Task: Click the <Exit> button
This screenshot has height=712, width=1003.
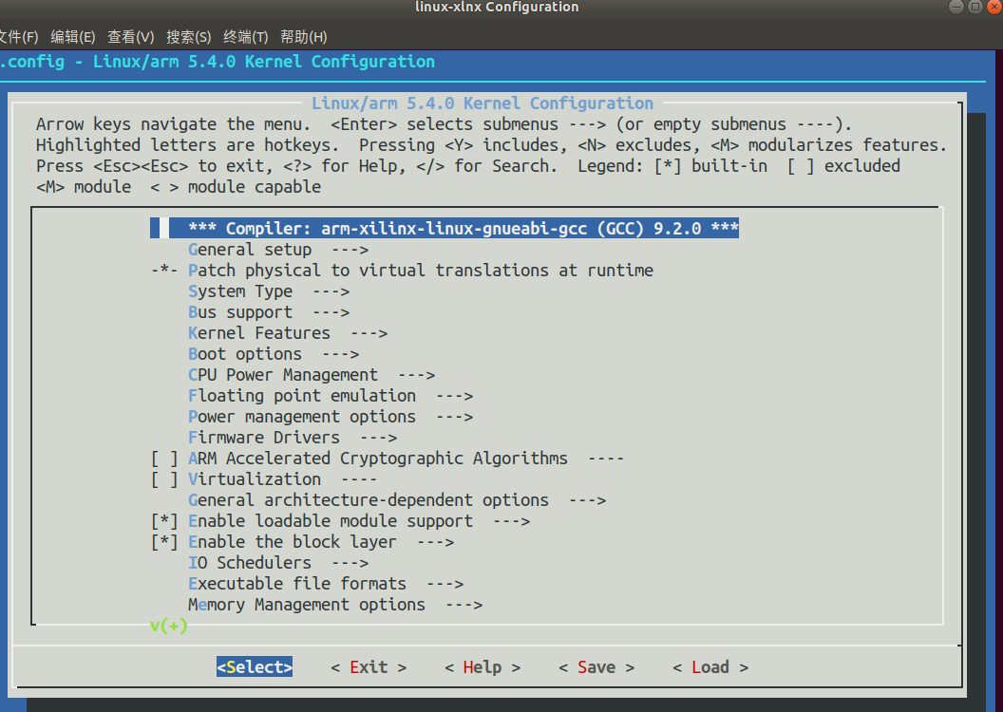Action: pyautogui.click(x=367, y=666)
